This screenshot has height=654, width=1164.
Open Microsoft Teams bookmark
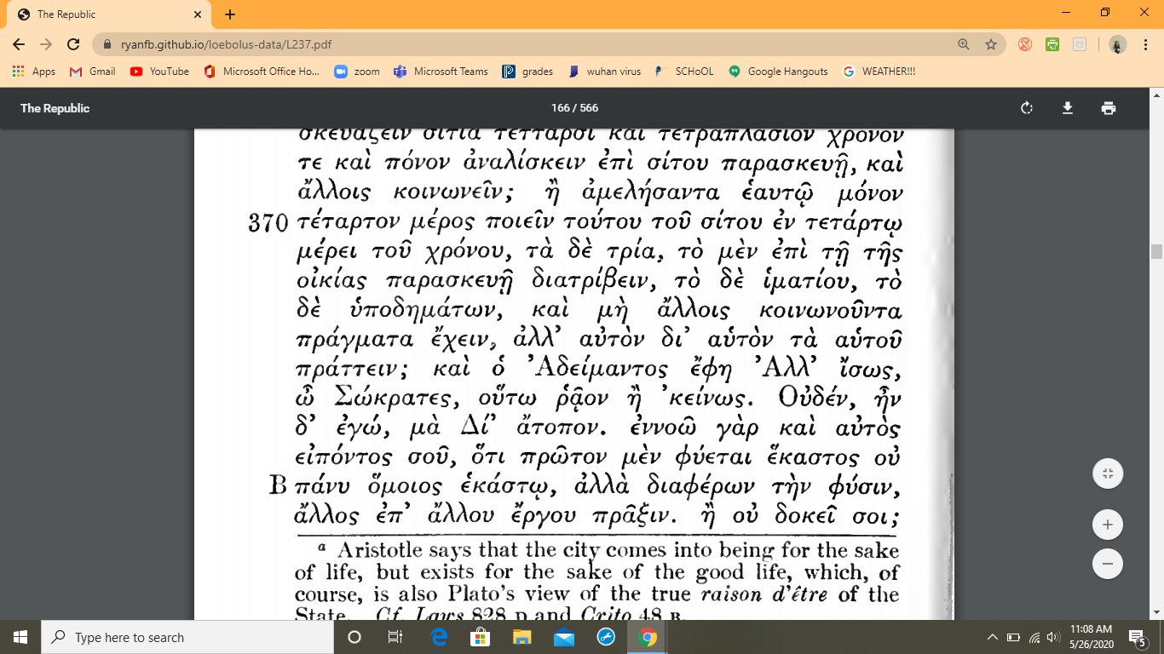click(x=441, y=72)
